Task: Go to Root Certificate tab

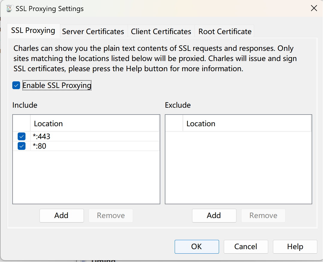Action: pos(225,31)
